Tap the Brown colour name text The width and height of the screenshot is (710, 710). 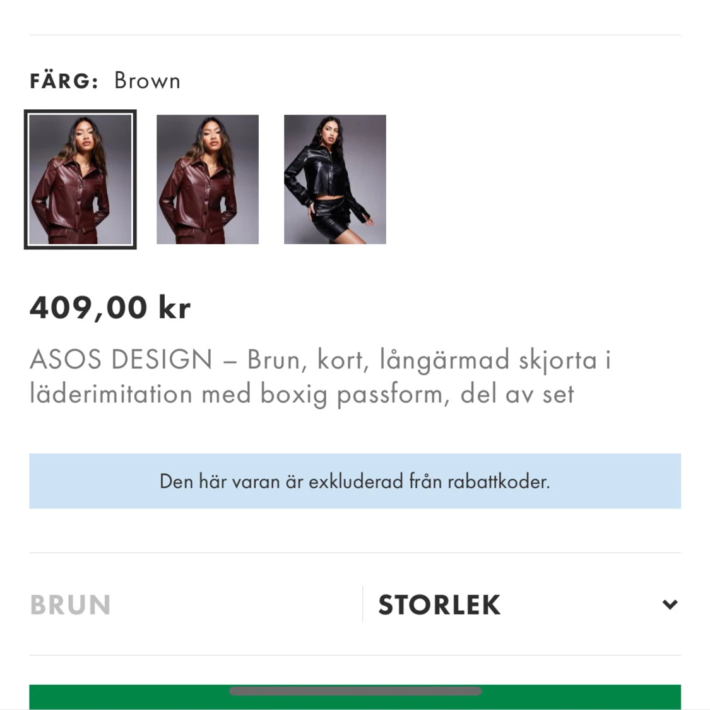click(147, 81)
